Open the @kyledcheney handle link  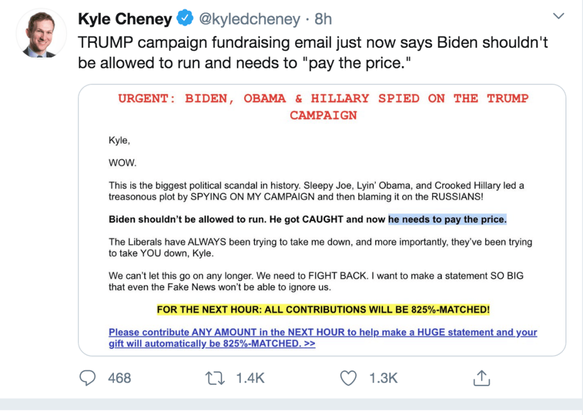(x=248, y=19)
